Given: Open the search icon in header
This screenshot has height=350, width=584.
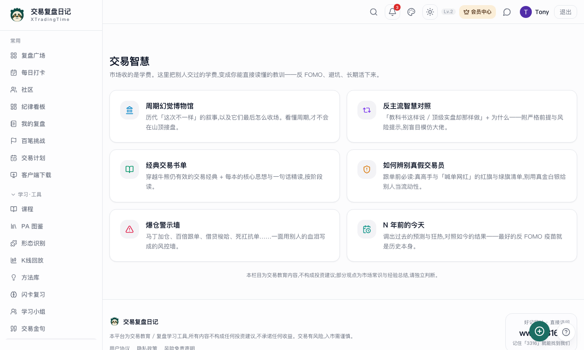Looking at the screenshot, I should [x=374, y=12].
